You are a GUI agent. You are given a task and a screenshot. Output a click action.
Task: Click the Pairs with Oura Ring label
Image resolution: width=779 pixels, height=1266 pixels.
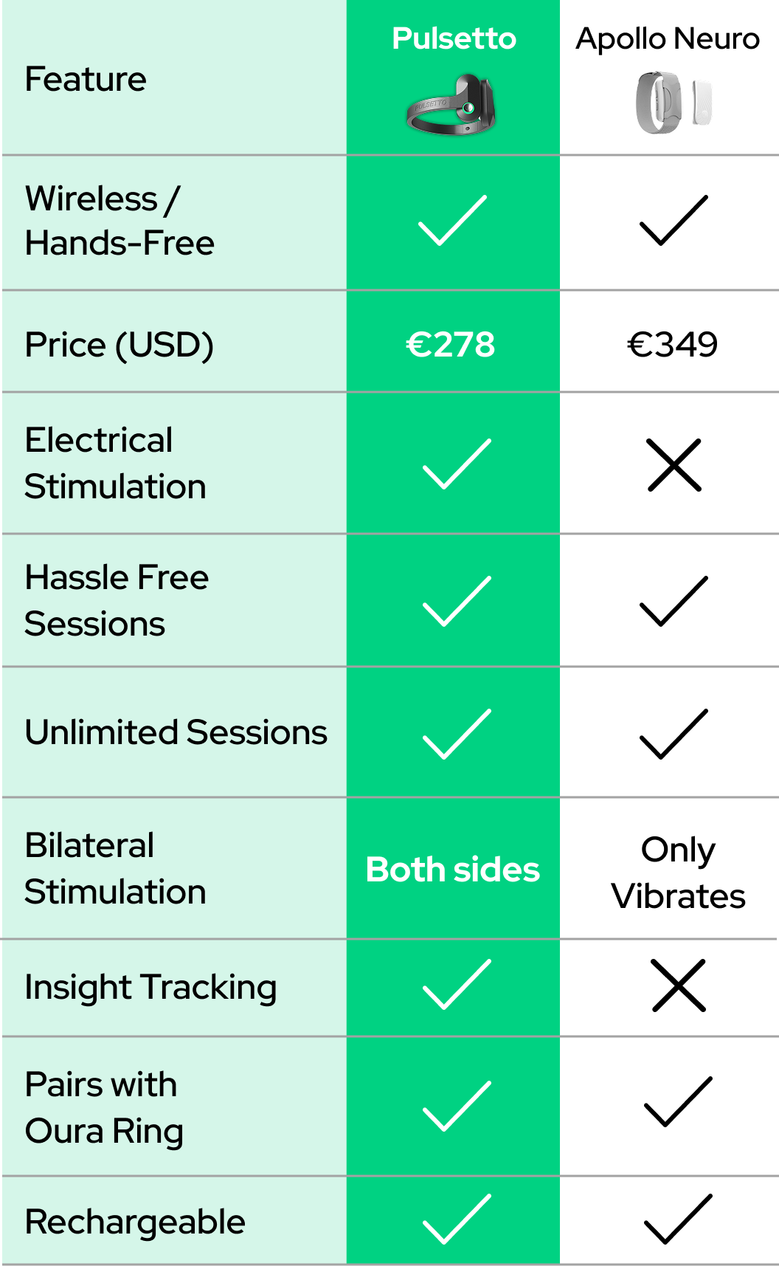[104, 1107]
